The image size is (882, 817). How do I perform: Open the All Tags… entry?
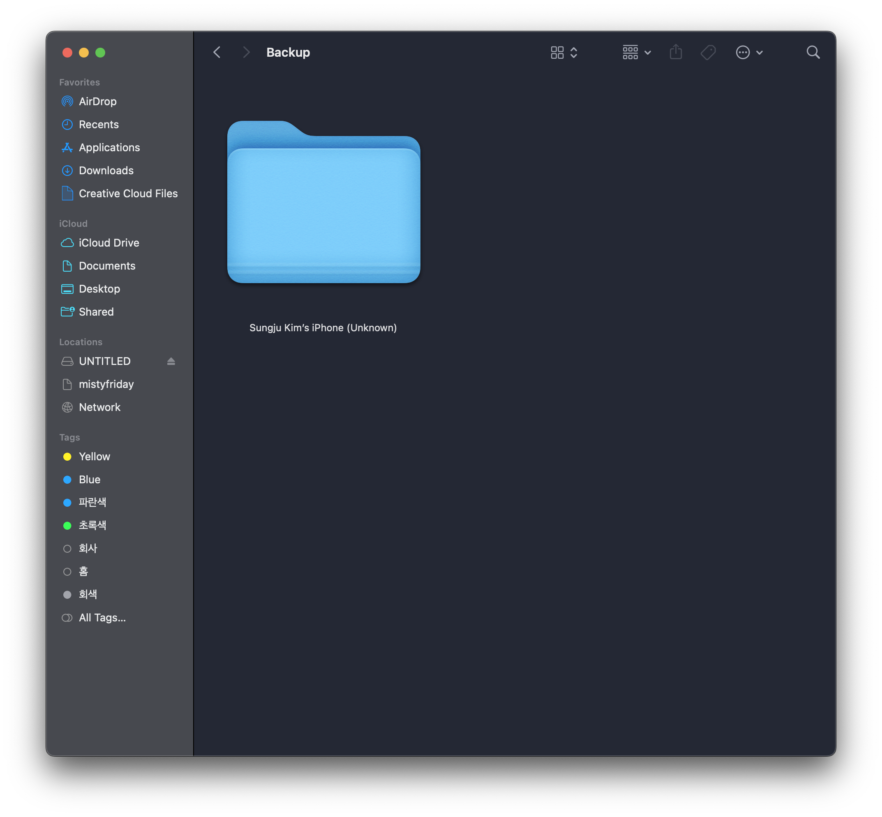102,618
